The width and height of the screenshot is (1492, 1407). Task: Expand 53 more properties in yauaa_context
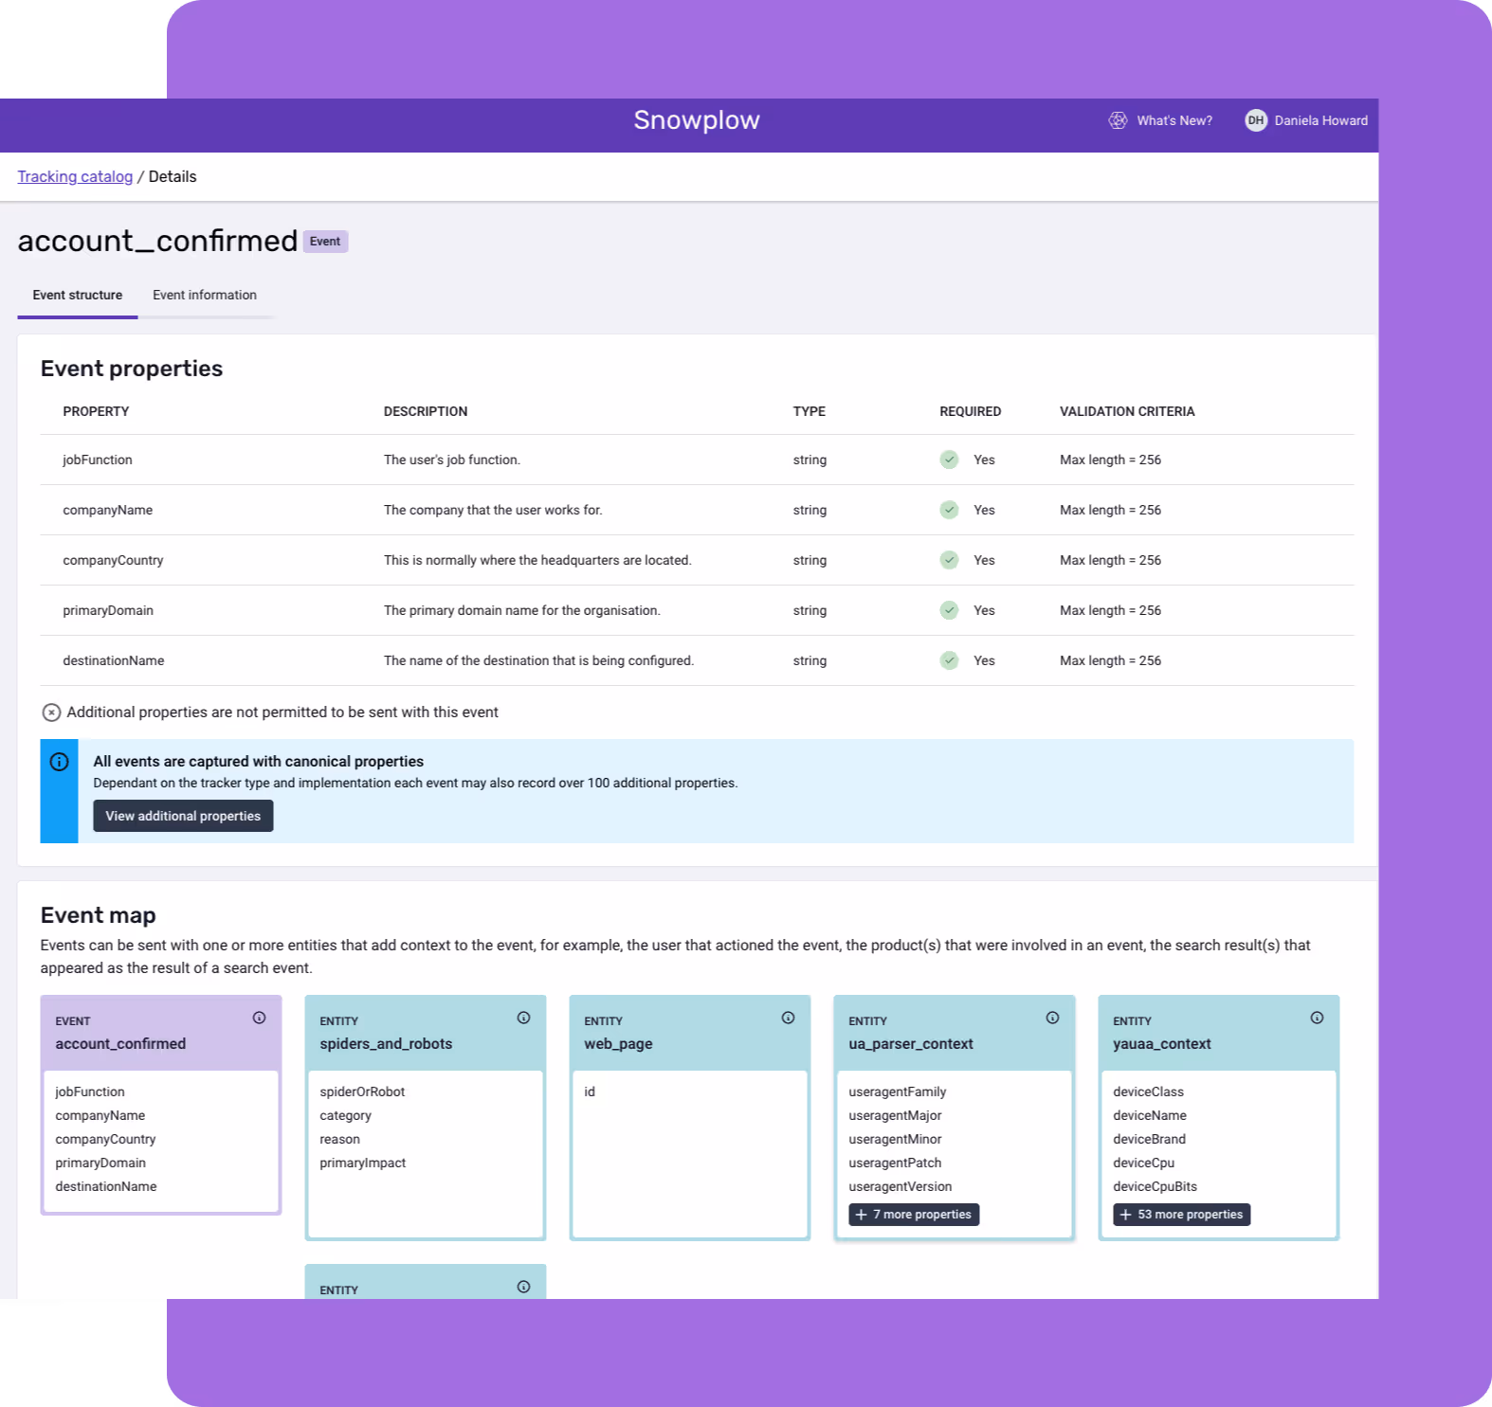[x=1182, y=1215]
